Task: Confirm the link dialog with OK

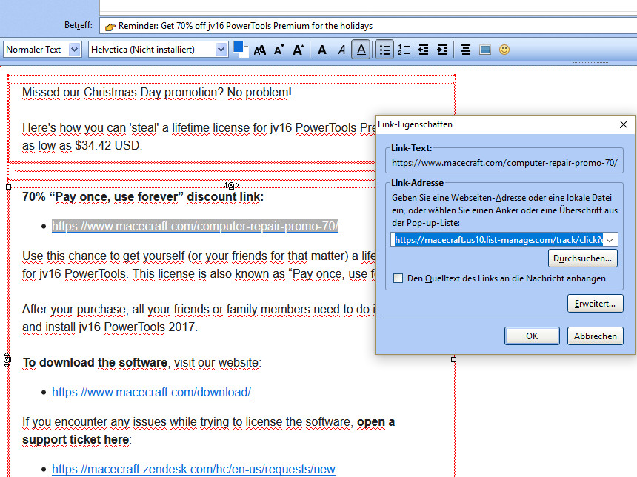Action: tap(532, 336)
